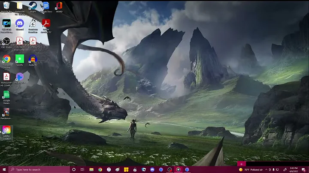Open the Google Sheets shortcut

coord(6,98)
